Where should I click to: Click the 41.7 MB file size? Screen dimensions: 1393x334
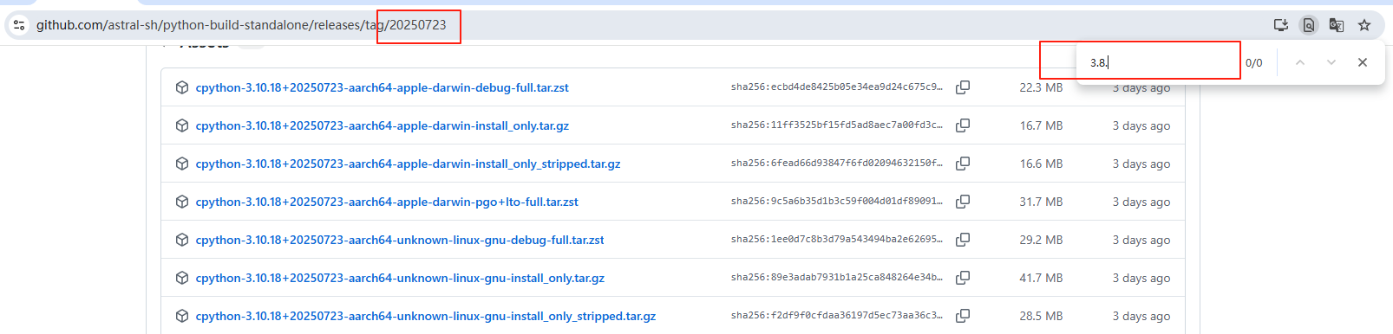click(x=1041, y=278)
